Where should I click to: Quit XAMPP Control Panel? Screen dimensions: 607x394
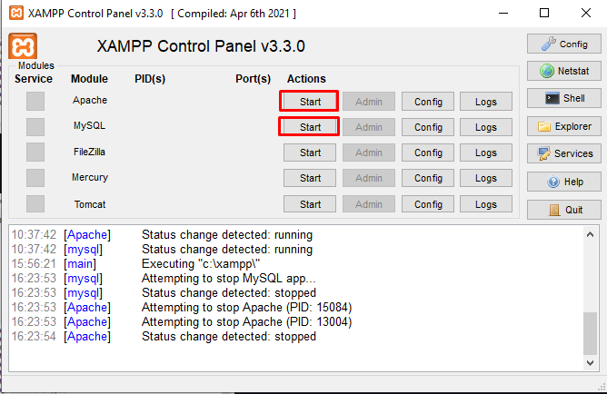564,210
